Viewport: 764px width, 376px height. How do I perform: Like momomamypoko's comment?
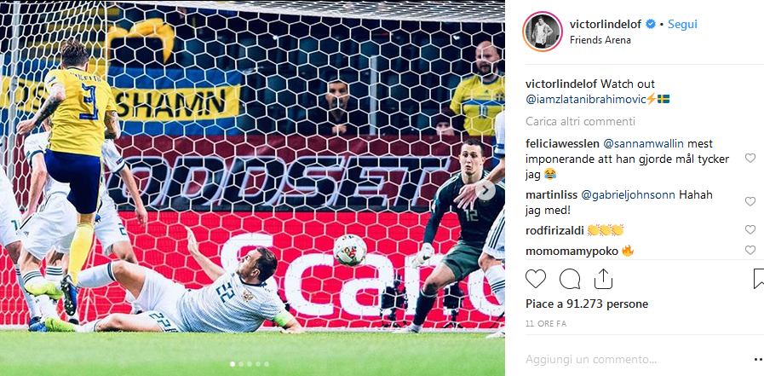click(750, 250)
